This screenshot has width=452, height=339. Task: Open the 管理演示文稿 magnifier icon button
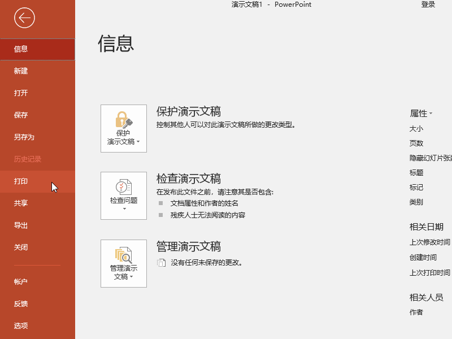pyautogui.click(x=124, y=263)
